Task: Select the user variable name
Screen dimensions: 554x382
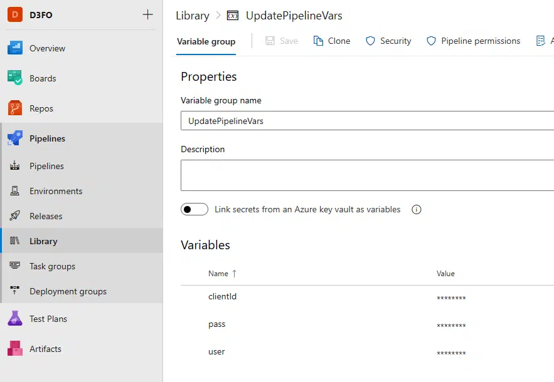Action: click(216, 352)
